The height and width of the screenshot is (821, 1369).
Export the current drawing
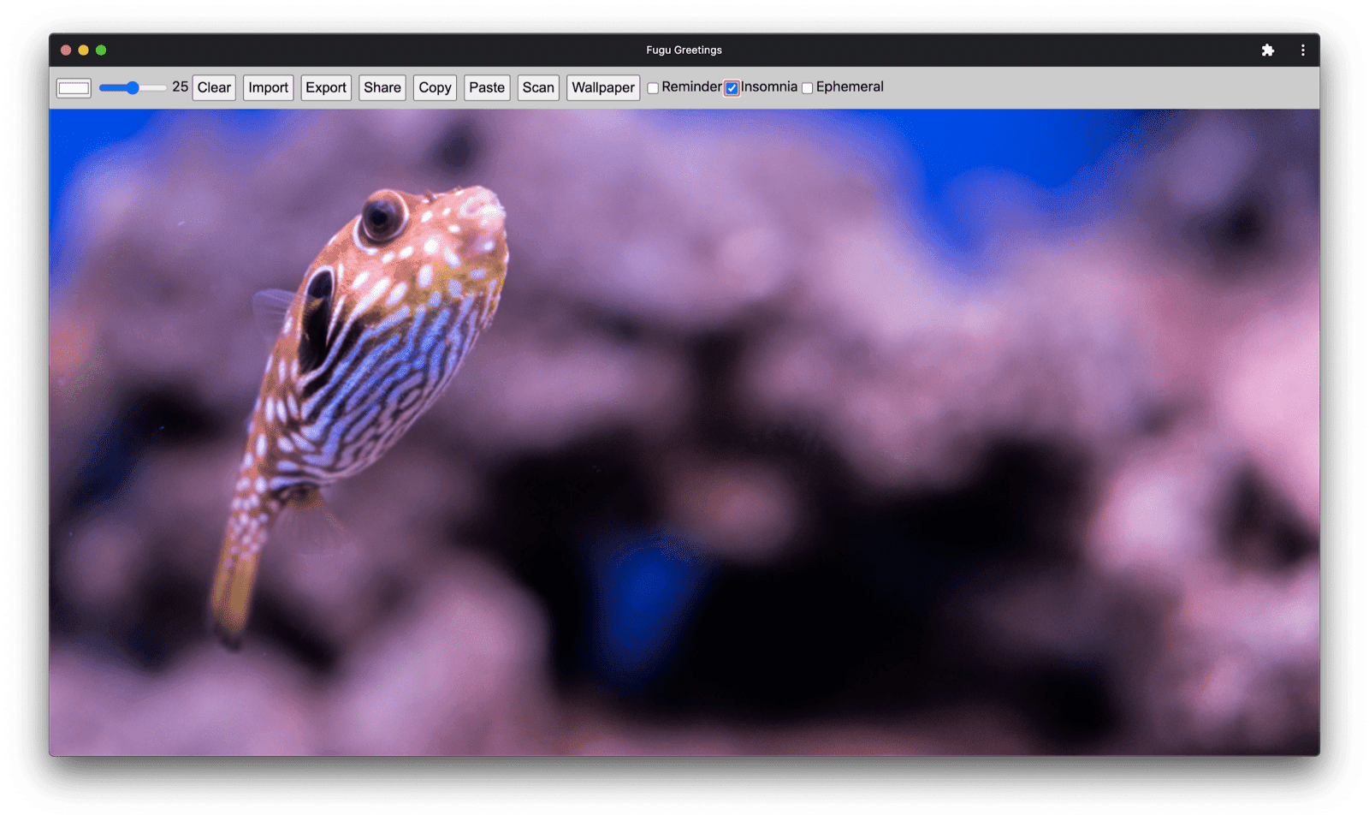(x=326, y=87)
